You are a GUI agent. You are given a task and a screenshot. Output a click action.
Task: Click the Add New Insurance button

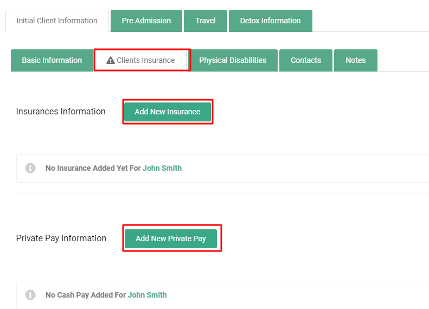168,112
